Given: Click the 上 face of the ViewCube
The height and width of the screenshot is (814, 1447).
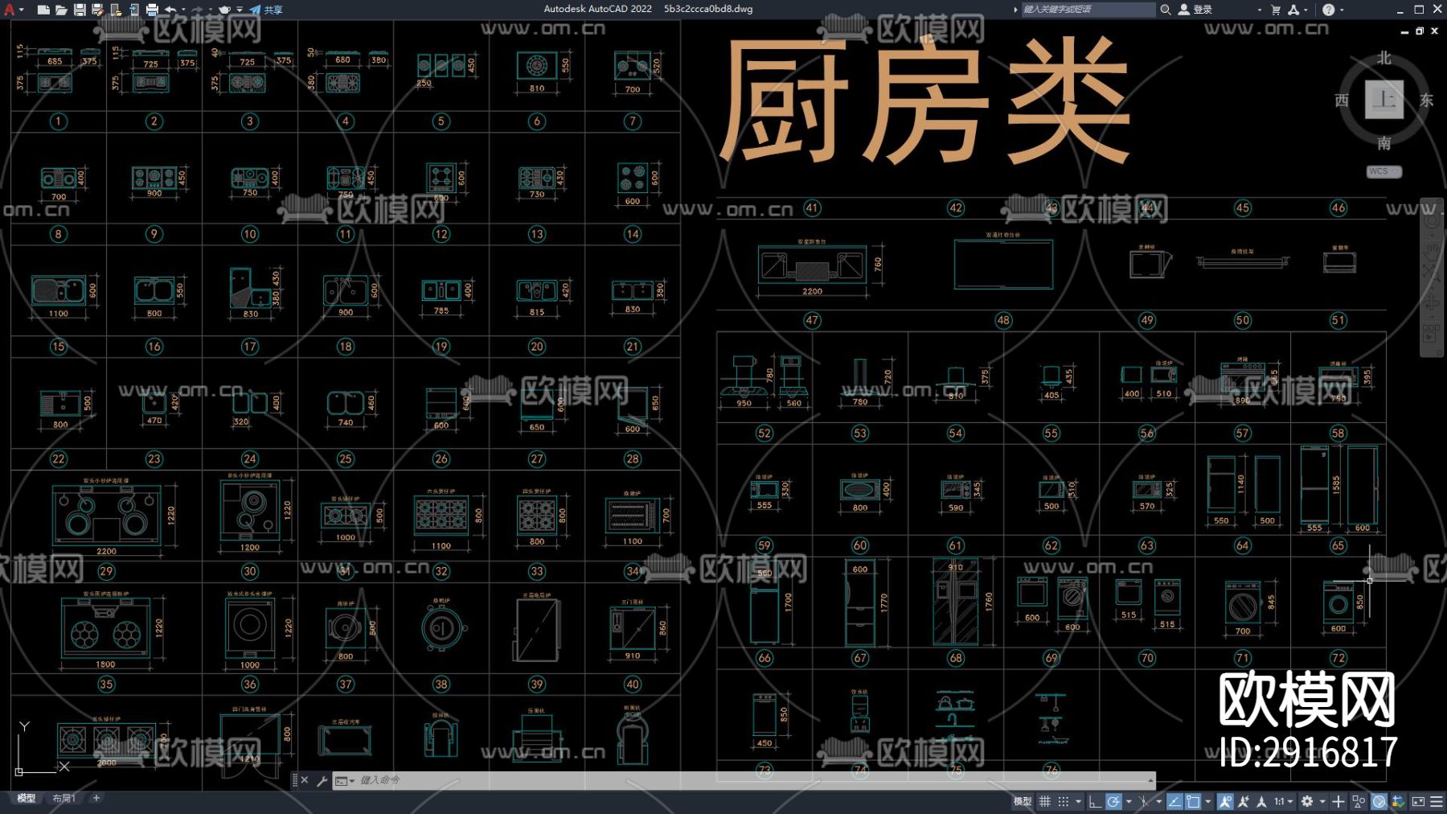Looking at the screenshot, I should 1384,100.
